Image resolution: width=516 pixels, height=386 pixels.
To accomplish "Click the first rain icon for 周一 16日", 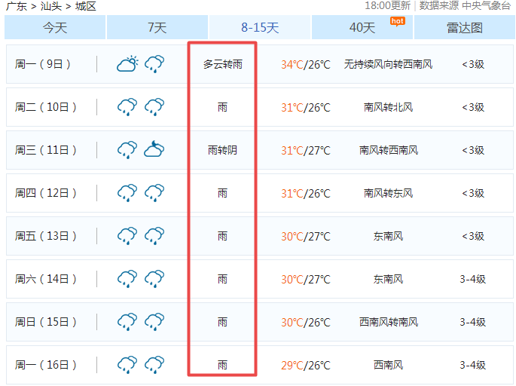I will (127, 365).
